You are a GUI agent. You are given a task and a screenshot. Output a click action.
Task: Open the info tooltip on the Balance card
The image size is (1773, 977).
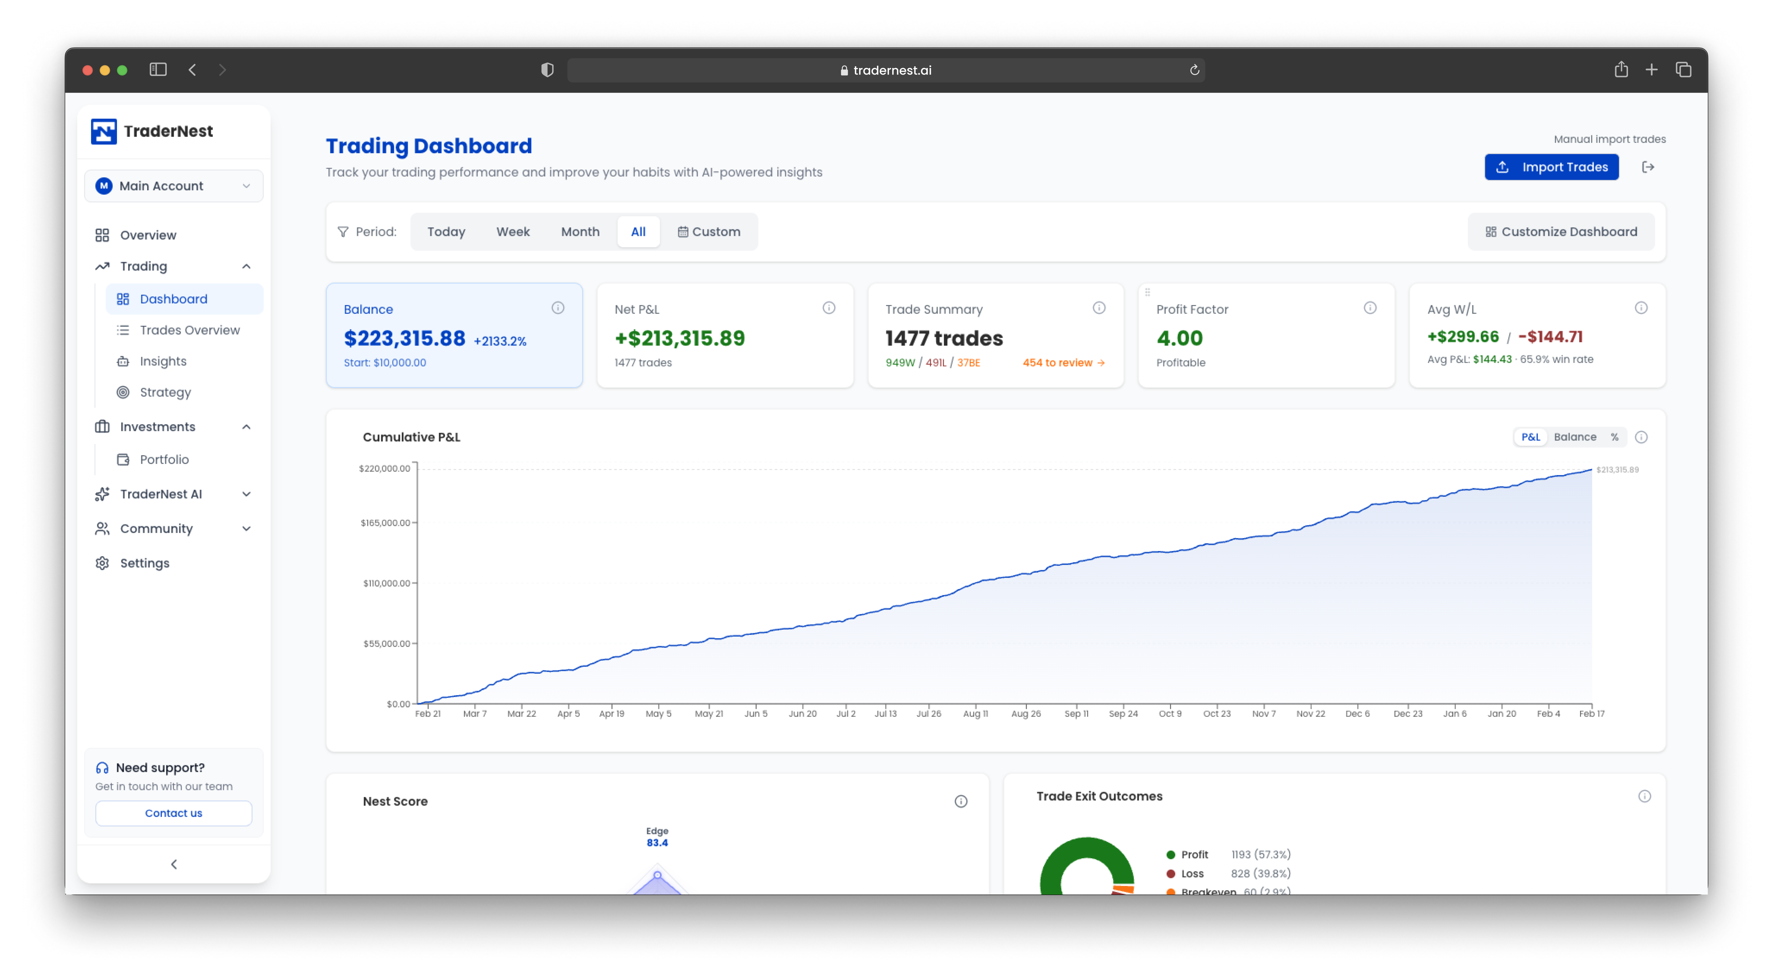(x=558, y=308)
